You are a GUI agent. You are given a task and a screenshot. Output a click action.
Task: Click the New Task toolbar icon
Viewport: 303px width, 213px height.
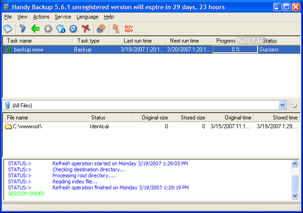(8, 29)
